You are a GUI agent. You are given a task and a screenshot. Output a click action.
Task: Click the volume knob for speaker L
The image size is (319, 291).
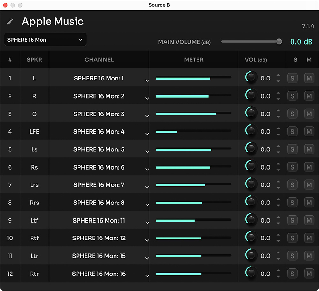click(251, 78)
